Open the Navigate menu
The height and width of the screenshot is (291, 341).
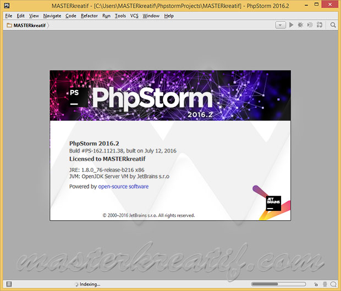point(52,15)
